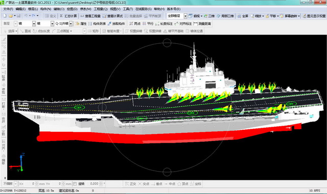
Task: Open 图元显示设置 element display settings
Action: click(314, 16)
